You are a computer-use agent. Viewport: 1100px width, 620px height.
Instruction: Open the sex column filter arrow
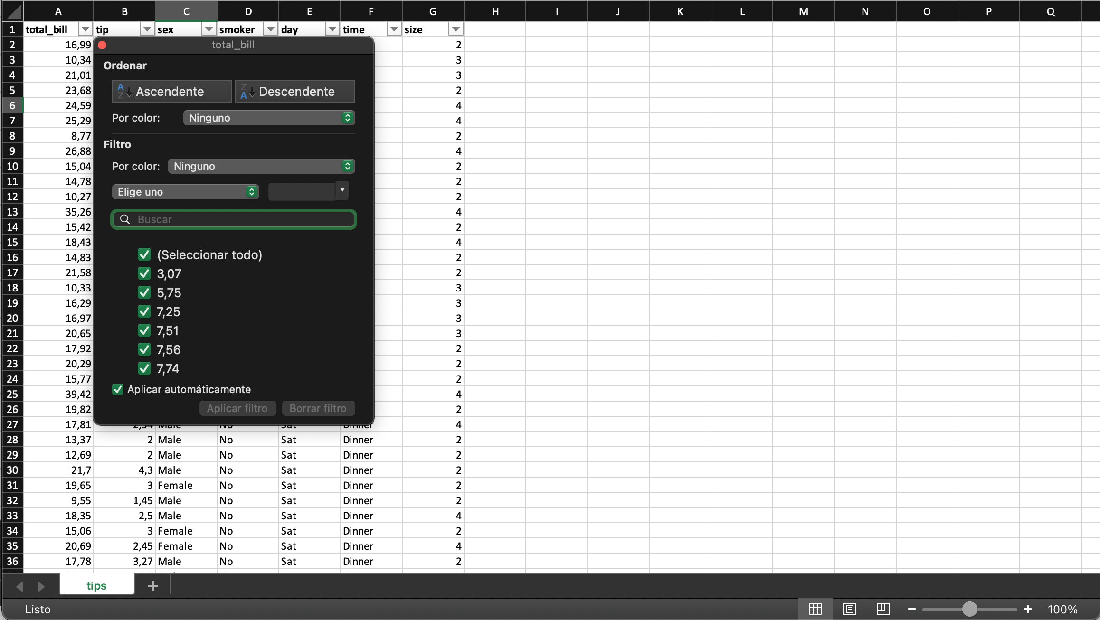tap(209, 29)
